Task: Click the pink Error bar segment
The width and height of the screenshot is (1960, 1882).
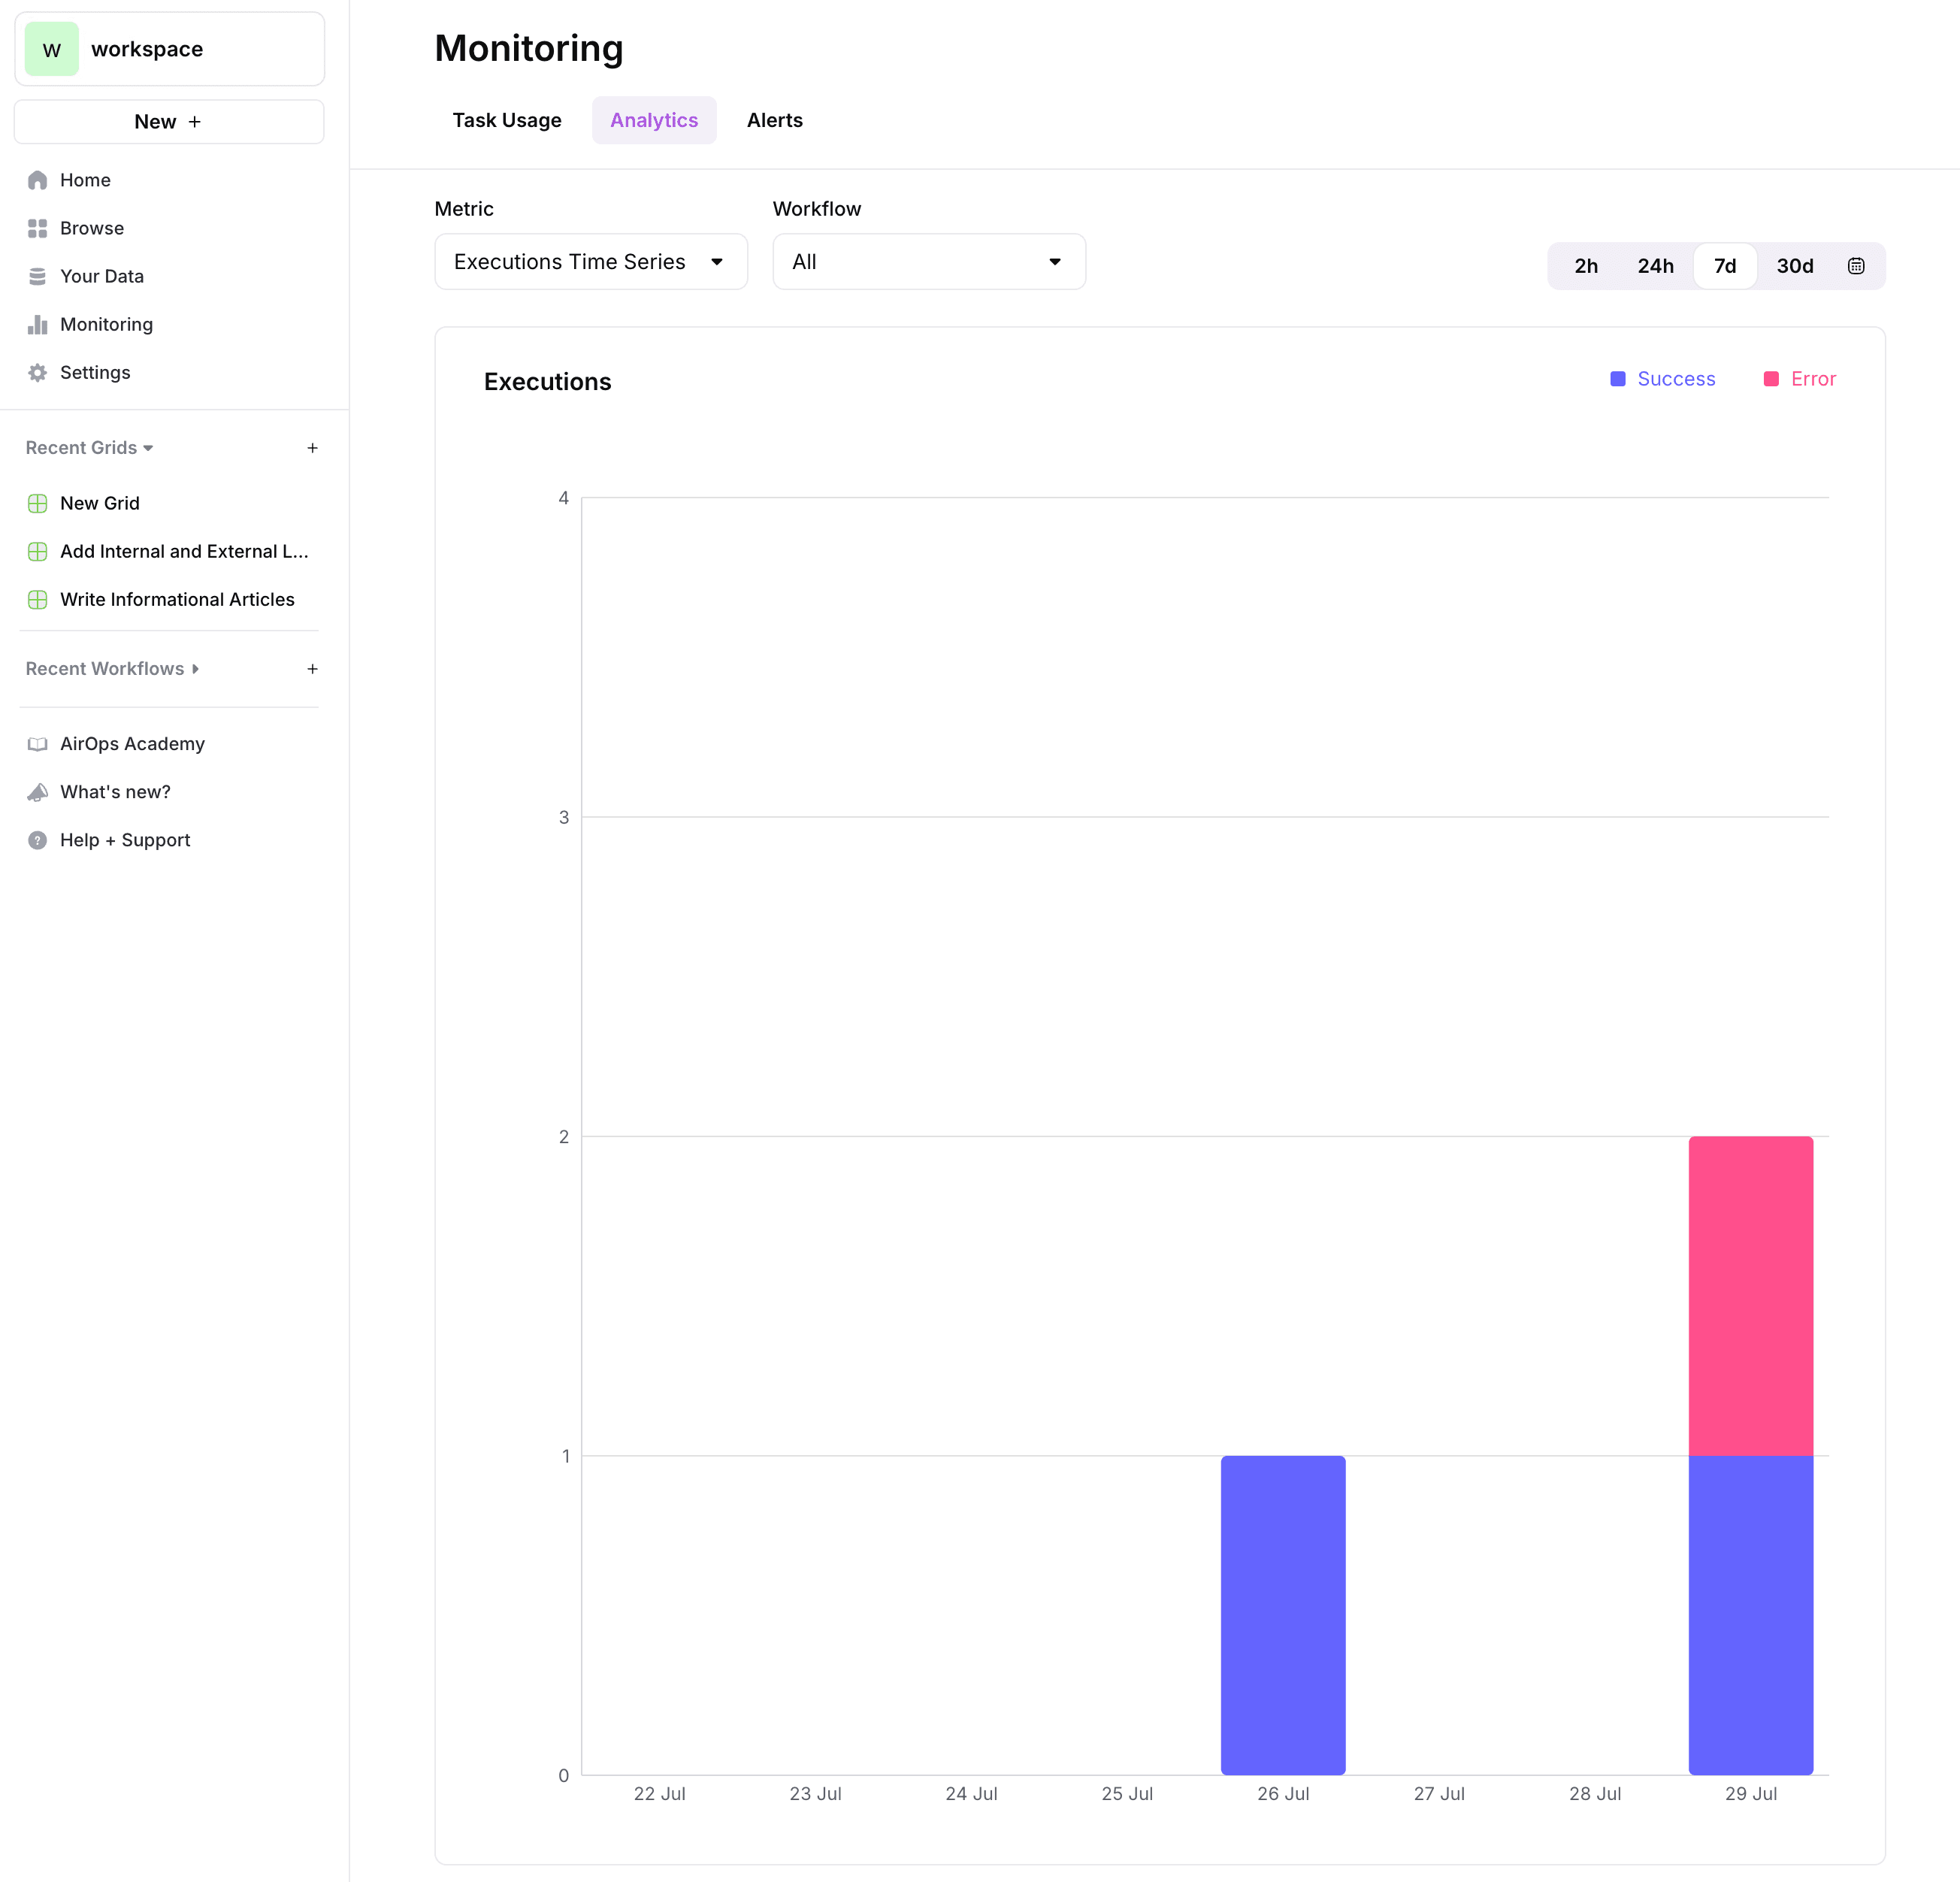Action: 1750,1295
